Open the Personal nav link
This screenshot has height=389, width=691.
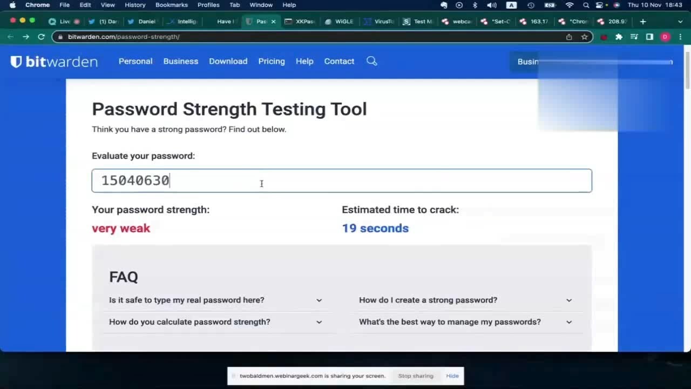[136, 61]
